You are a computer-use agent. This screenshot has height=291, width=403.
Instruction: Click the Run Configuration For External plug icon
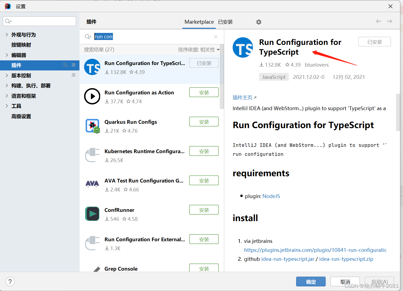pyautogui.click(x=93, y=243)
